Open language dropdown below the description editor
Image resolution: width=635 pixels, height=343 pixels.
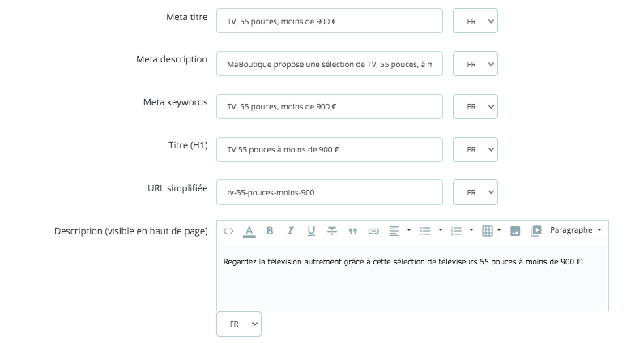click(239, 324)
